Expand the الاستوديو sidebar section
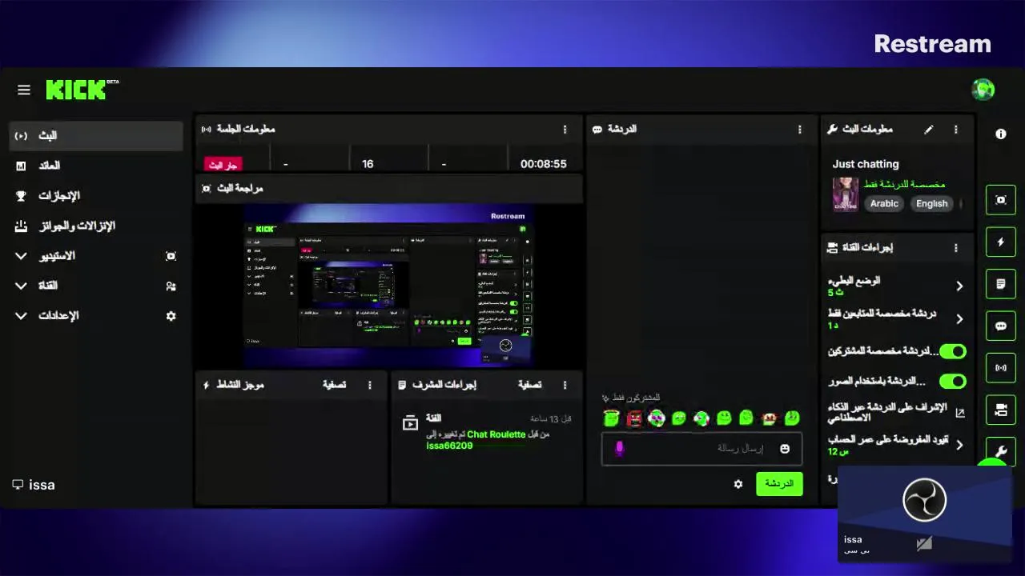The width and height of the screenshot is (1025, 576). 21,256
